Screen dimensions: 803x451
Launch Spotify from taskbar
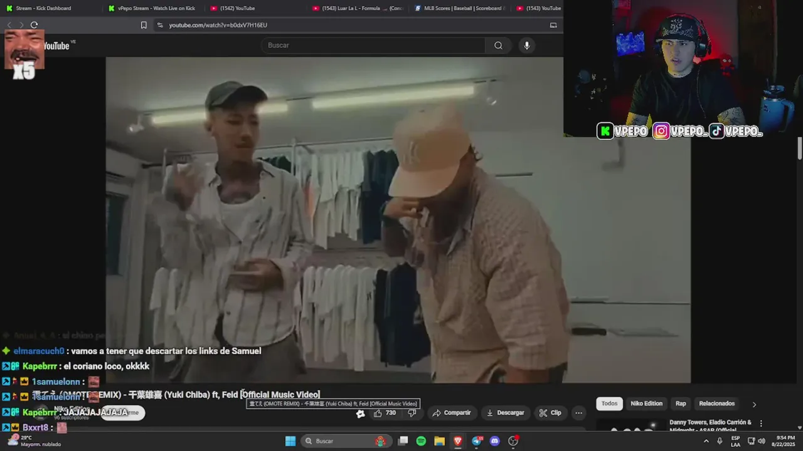[x=421, y=441]
